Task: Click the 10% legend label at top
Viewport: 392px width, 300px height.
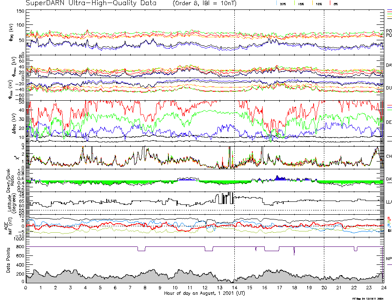Action: (319, 4)
